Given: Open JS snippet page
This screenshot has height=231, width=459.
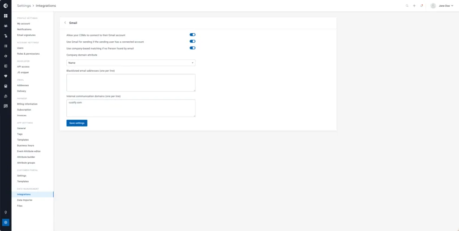Looking at the screenshot, I should (x=23, y=72).
